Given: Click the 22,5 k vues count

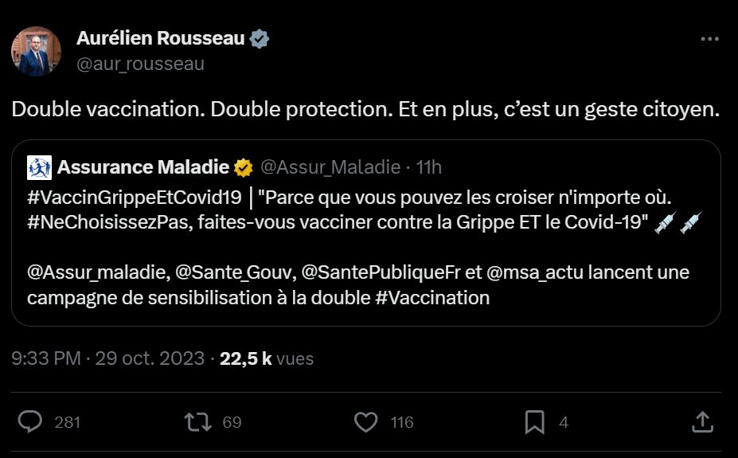Looking at the screenshot, I should pyautogui.click(x=267, y=358).
